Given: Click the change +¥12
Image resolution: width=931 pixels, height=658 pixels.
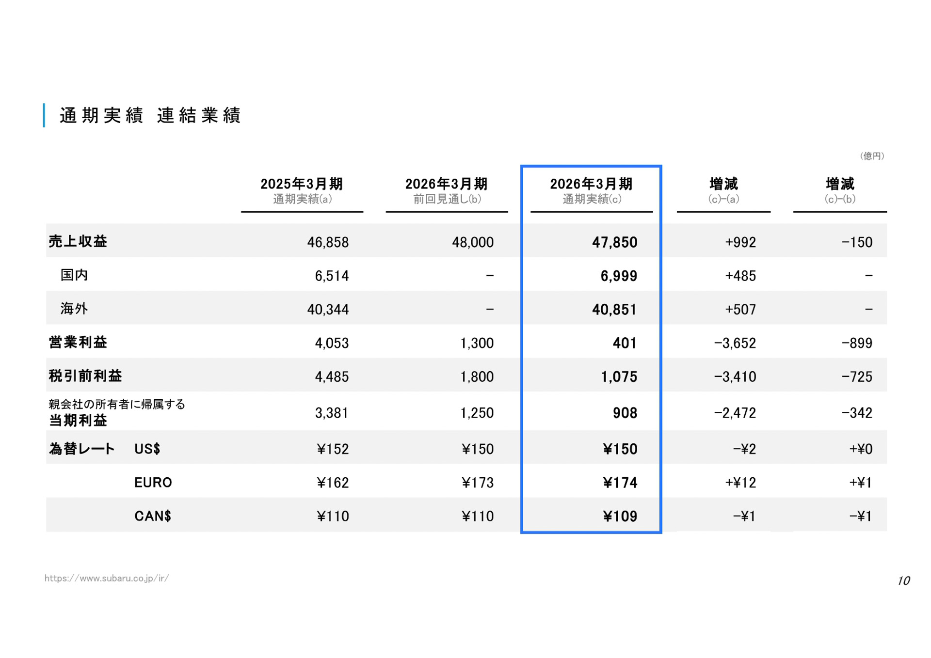Looking at the screenshot, I should pyautogui.click(x=740, y=483).
